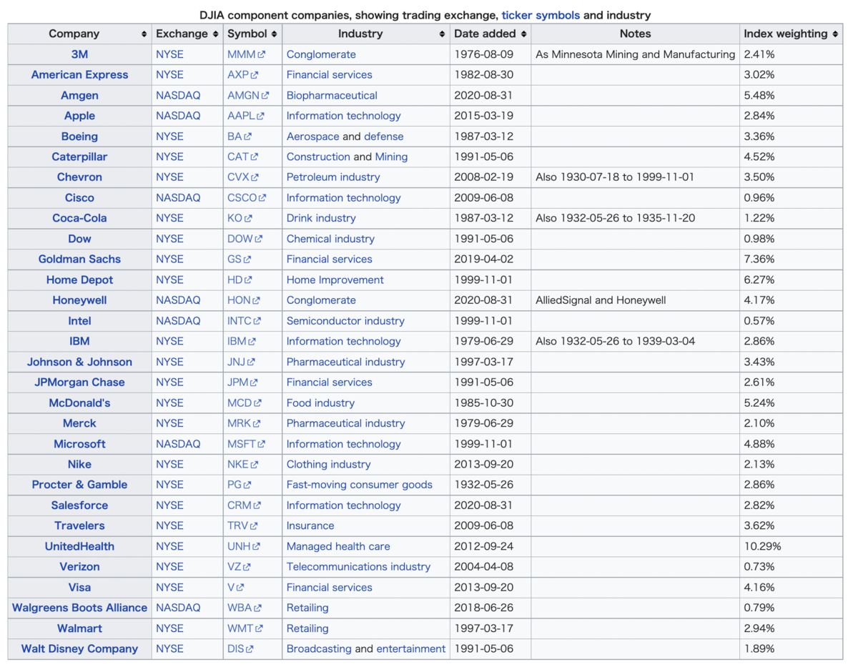
Task: Open the Biopharmaceutical industry link
Action: pos(332,95)
